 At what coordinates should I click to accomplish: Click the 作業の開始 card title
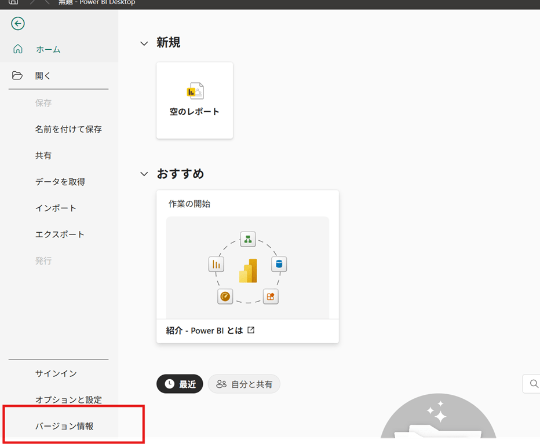coord(189,204)
